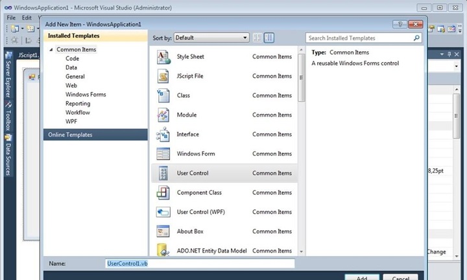Click the first toolbar icon in Visual Studio
467x280 pixels.
click(x=14, y=29)
